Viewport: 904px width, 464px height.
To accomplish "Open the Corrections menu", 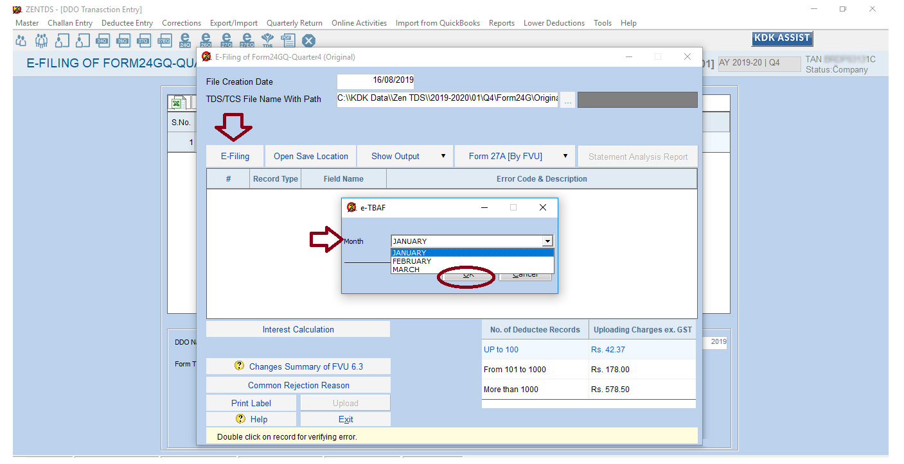I will (x=181, y=23).
